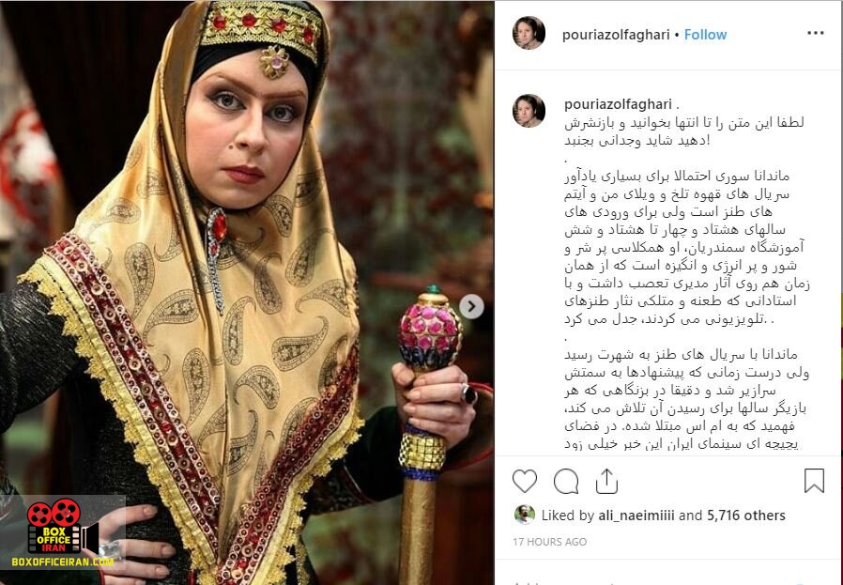Share the post with the upload arrow icon
Viewport: 843px width, 585px height.
point(606,481)
